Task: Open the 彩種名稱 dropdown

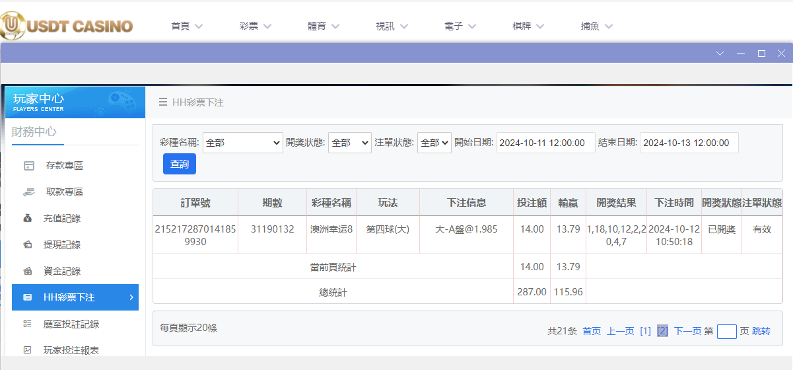Action: click(242, 143)
